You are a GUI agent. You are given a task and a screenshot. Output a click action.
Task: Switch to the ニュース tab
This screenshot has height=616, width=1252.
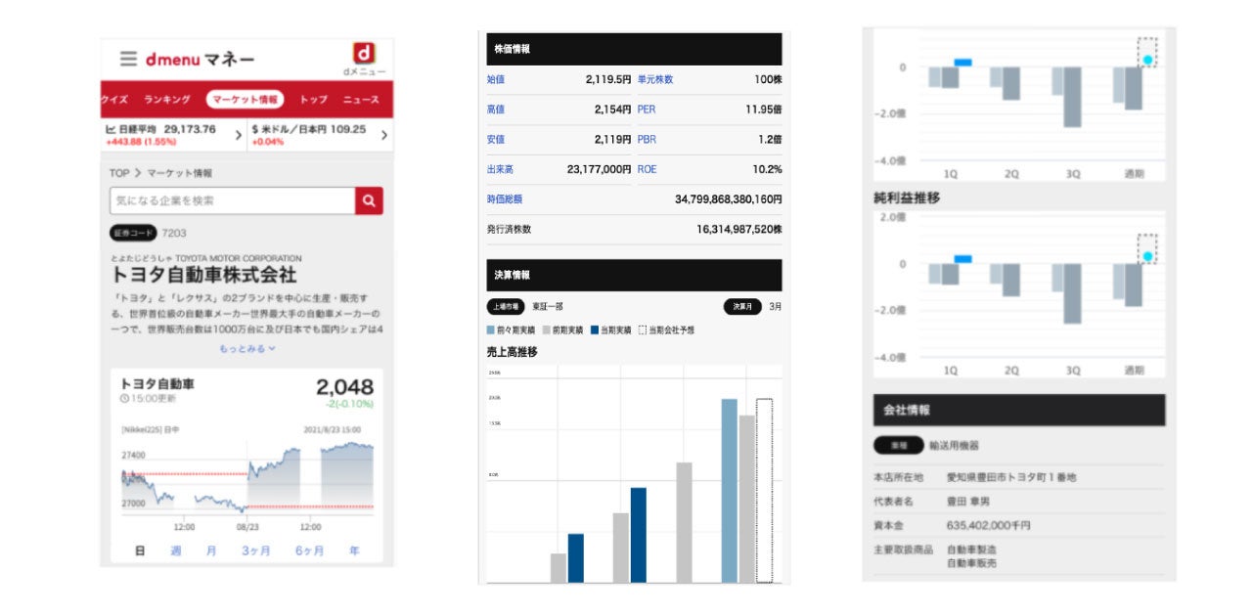361,100
